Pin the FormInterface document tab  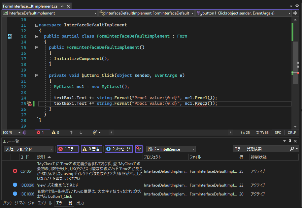pos(62,6)
